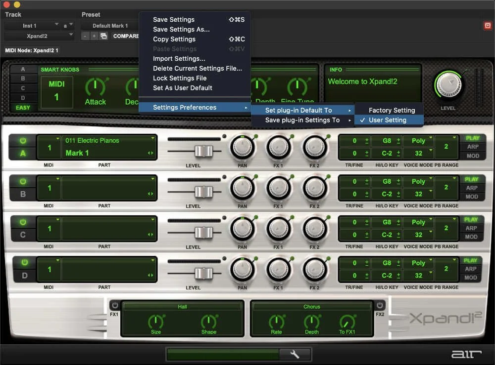Click the preset library icon next to COMPARE
The height and width of the screenshot is (365, 495).
click(x=103, y=36)
